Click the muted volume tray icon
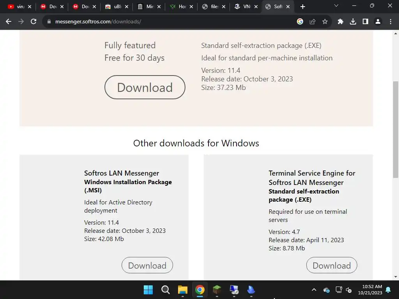This screenshot has width=399, height=299. click(349, 290)
